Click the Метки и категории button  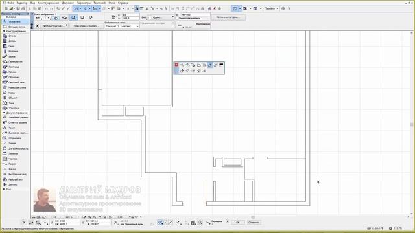228,17
